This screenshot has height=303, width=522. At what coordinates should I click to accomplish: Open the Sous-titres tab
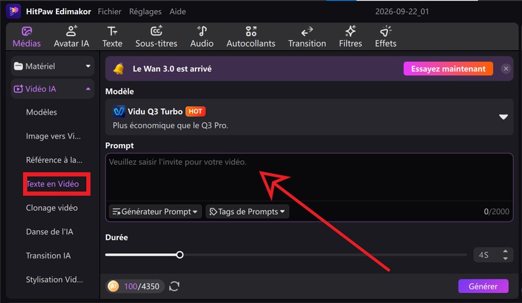coord(156,37)
